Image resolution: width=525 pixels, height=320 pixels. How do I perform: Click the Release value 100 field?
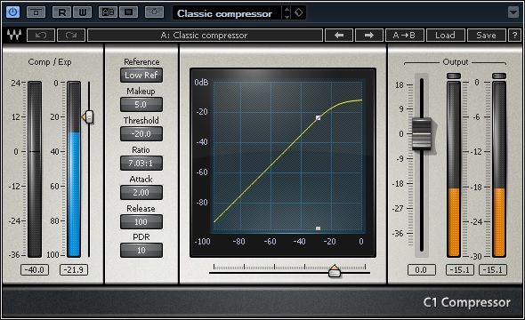click(x=141, y=221)
